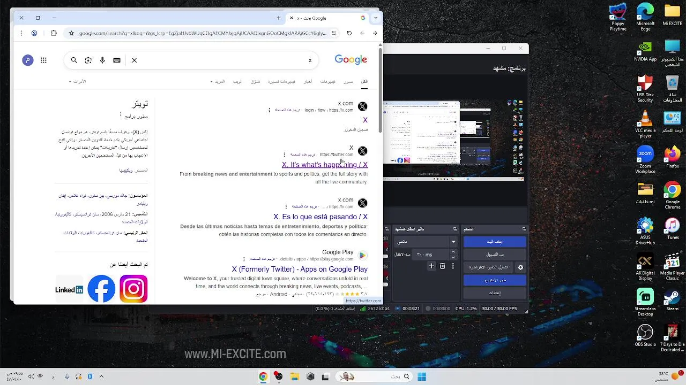Open Google account avatar P

28,60
